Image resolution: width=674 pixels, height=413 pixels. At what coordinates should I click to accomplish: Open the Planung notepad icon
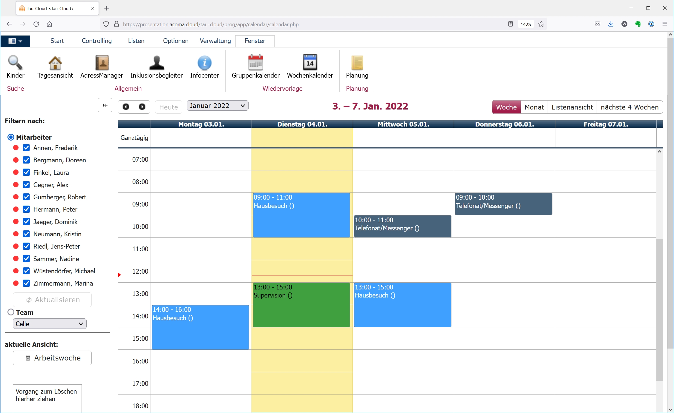(357, 63)
